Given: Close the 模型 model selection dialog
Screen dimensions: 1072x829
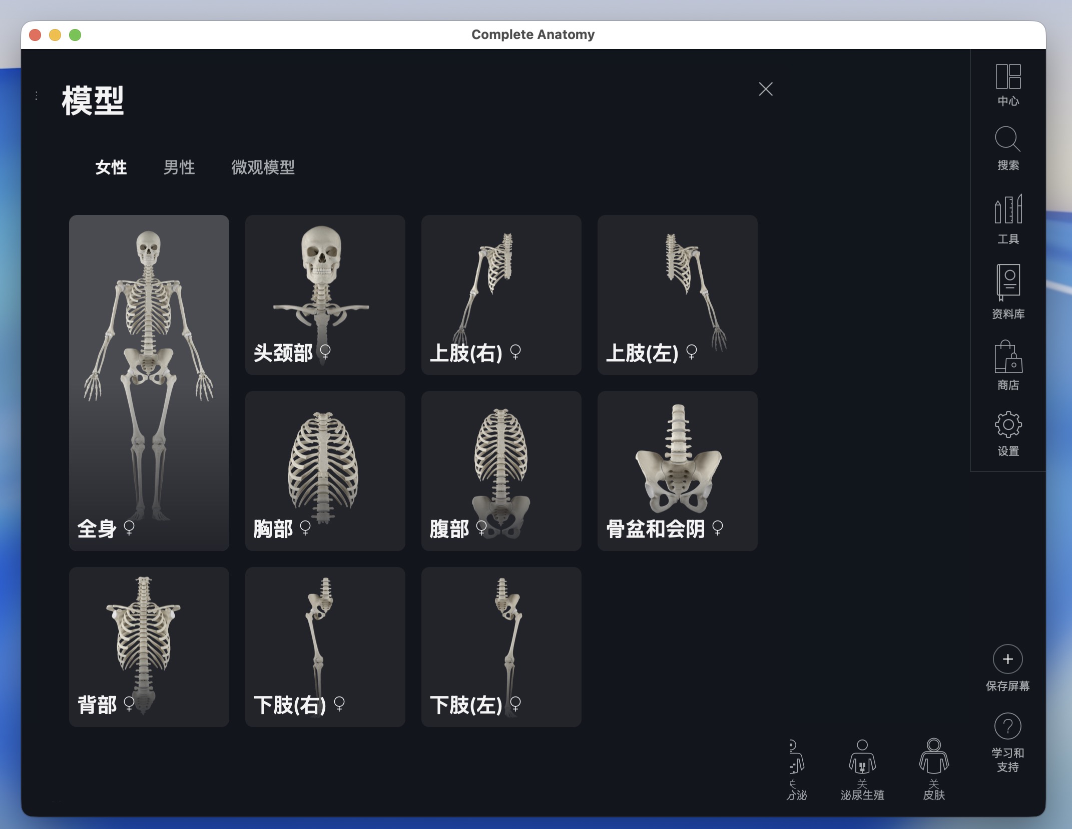Looking at the screenshot, I should coord(765,89).
